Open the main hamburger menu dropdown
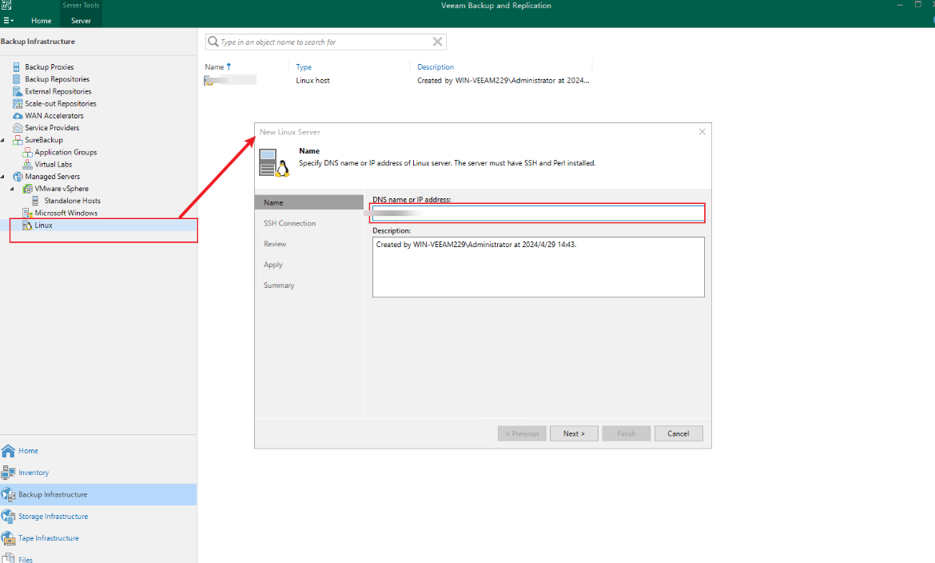Viewport: 935px width, 563px height. [x=8, y=21]
